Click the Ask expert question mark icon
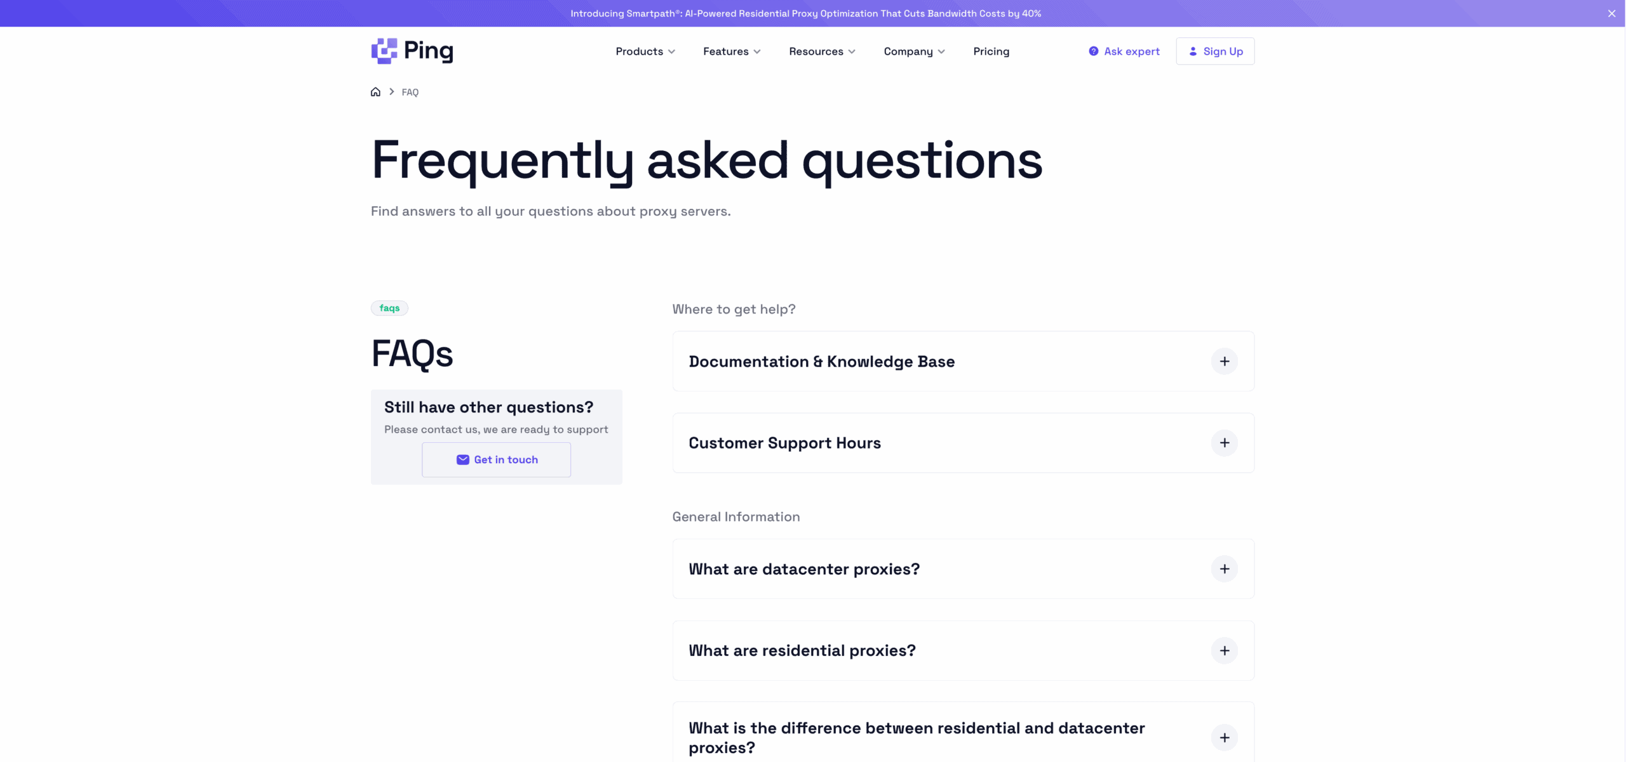The width and height of the screenshot is (1626, 762). pos(1093,51)
